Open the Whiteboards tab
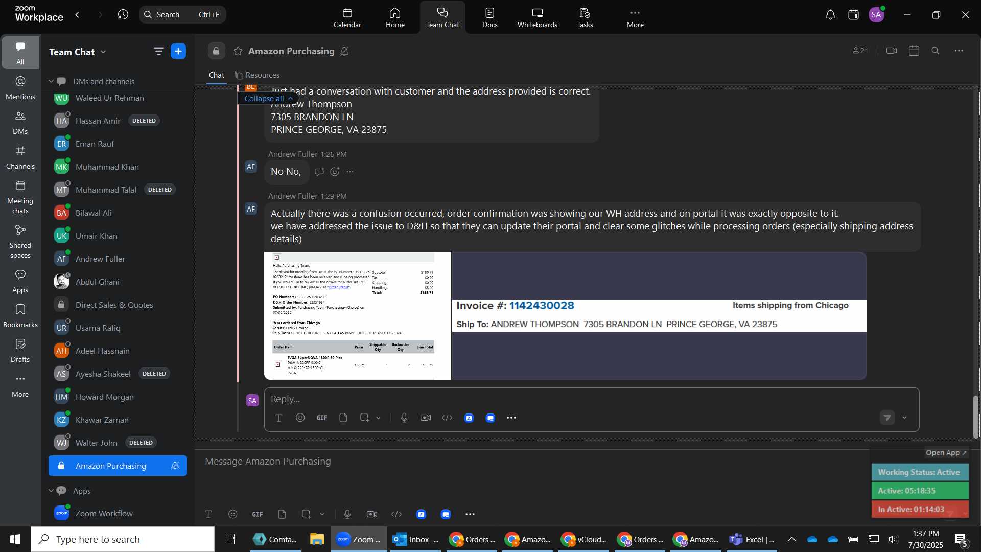Viewport: 981px width, 552px height. 537,18
